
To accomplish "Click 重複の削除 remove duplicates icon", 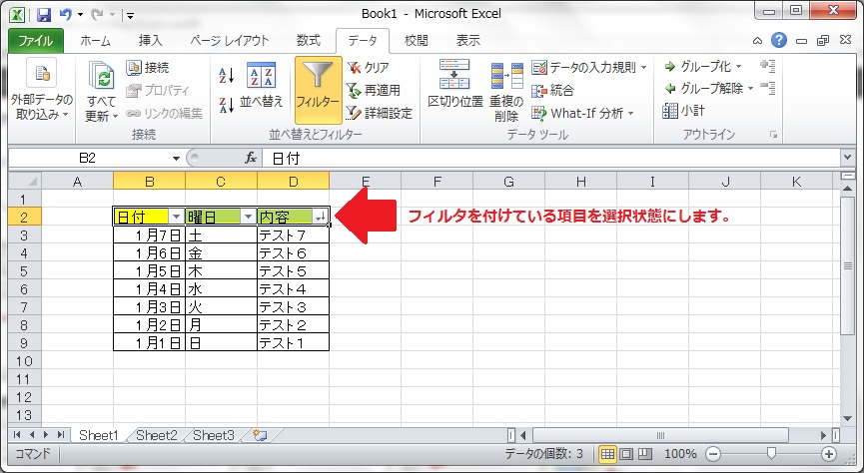I will click(506, 92).
